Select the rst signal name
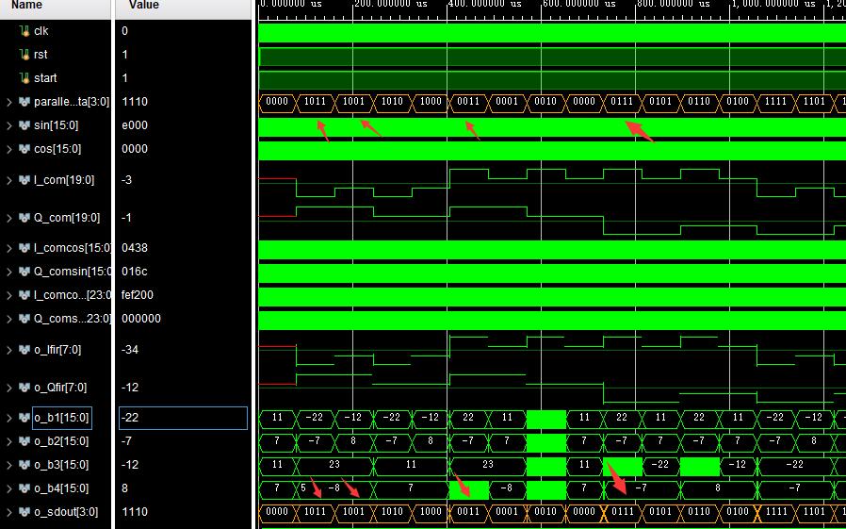 (x=41, y=55)
